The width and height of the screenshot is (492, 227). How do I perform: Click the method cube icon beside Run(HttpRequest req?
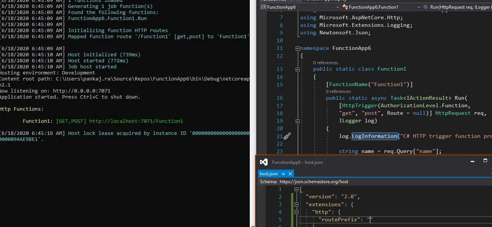point(426,7)
